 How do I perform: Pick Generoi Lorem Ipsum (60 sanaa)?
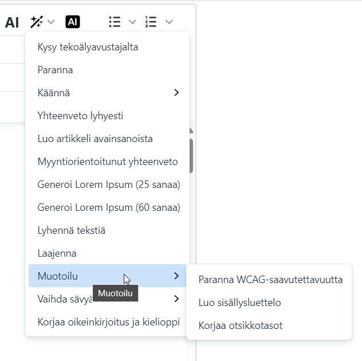pyautogui.click(x=107, y=207)
